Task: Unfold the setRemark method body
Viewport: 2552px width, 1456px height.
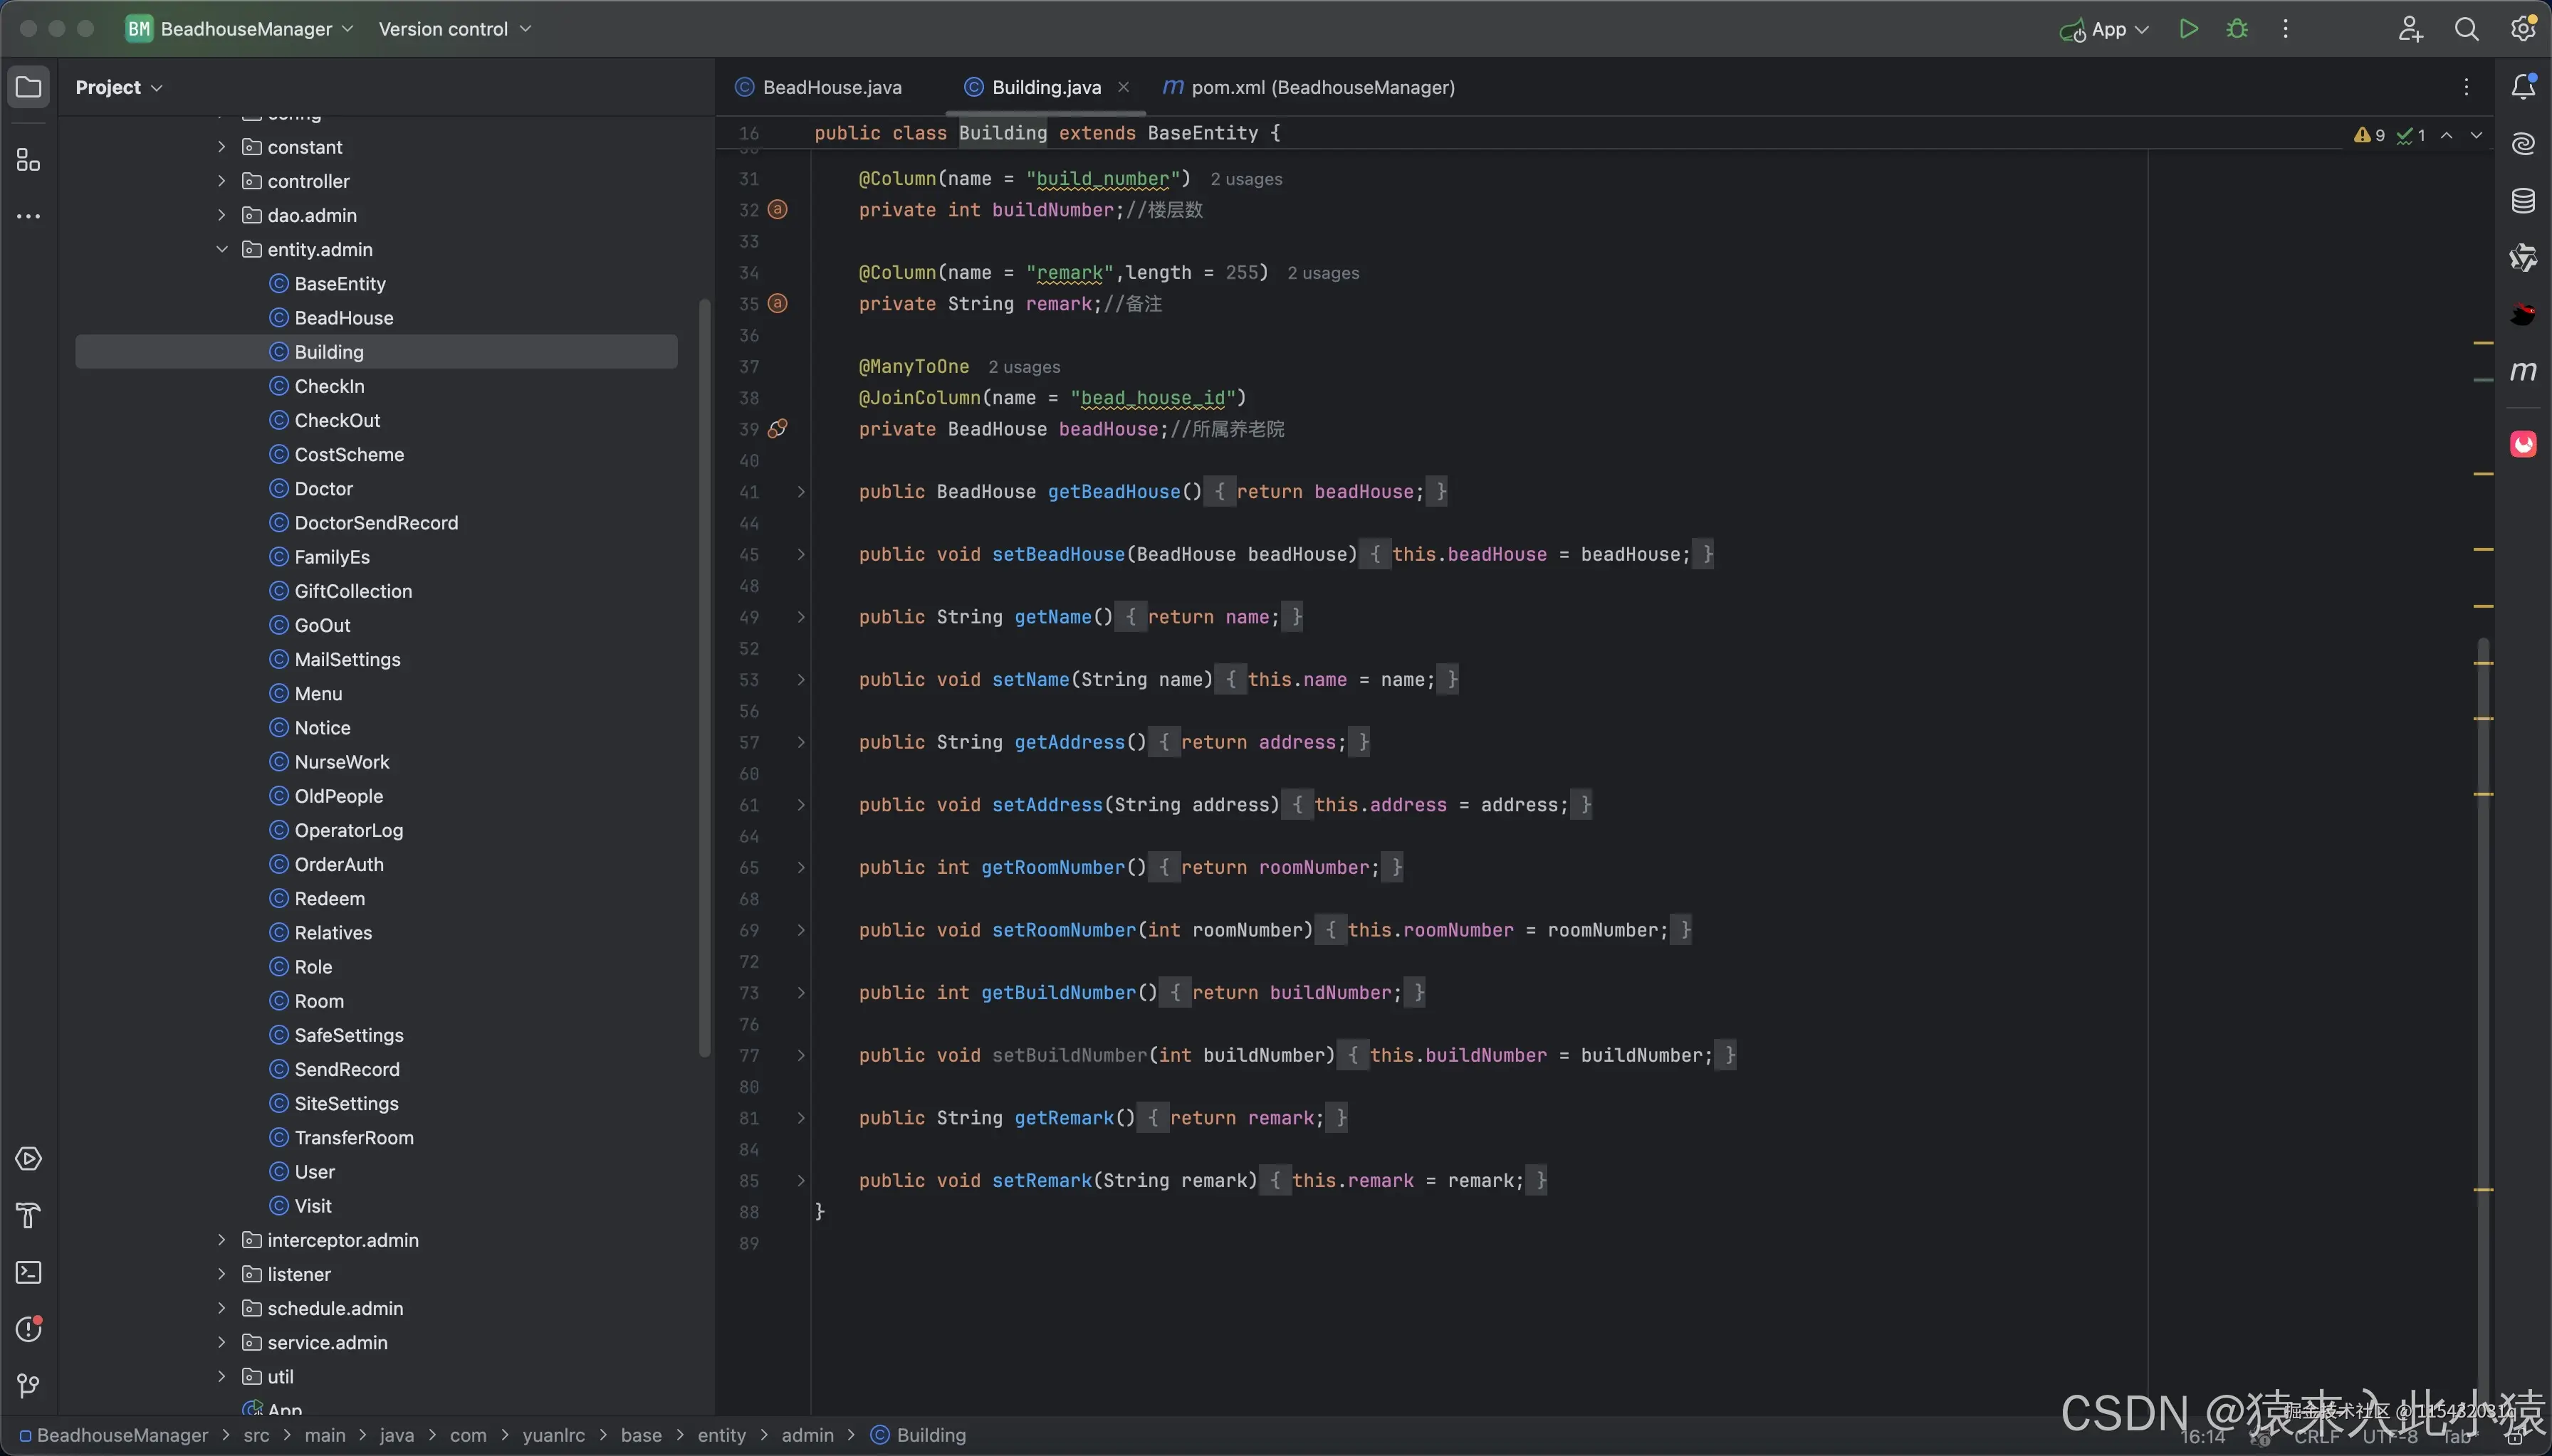Action: pyautogui.click(x=800, y=1181)
